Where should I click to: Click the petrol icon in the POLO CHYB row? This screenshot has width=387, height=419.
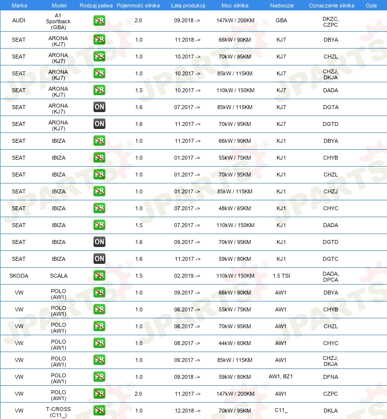coord(99,309)
